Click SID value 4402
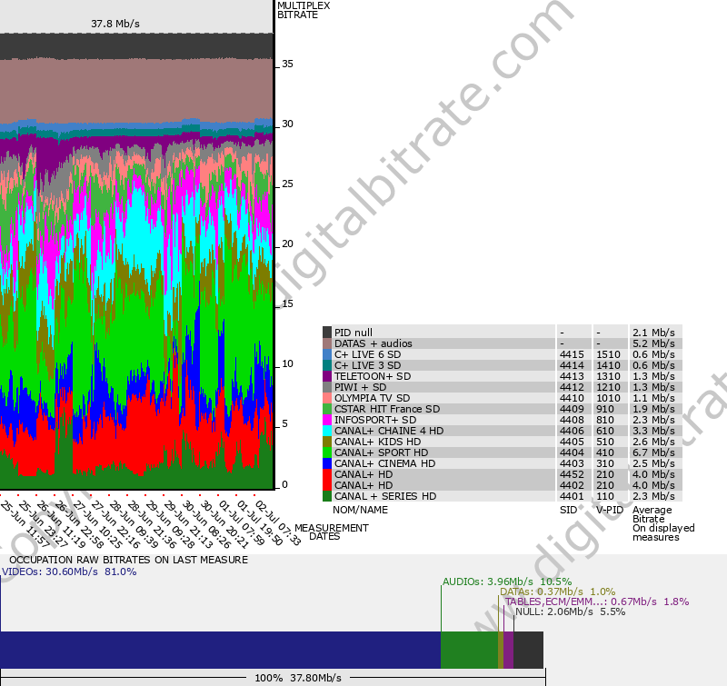Viewport: 727px width, 686px height. [x=572, y=485]
